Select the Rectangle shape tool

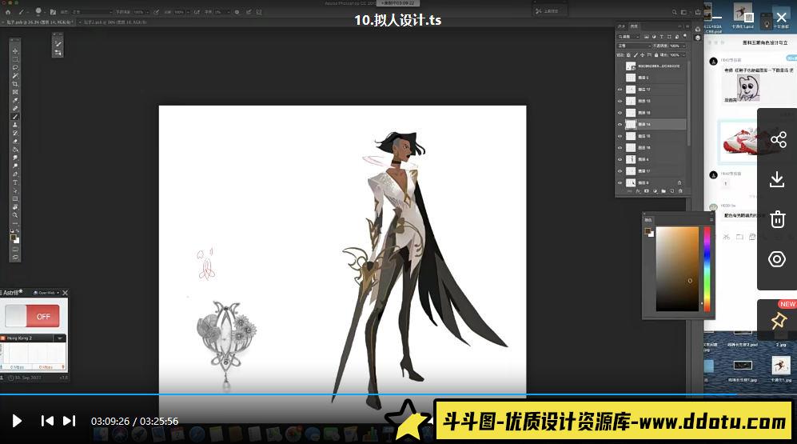coord(15,198)
